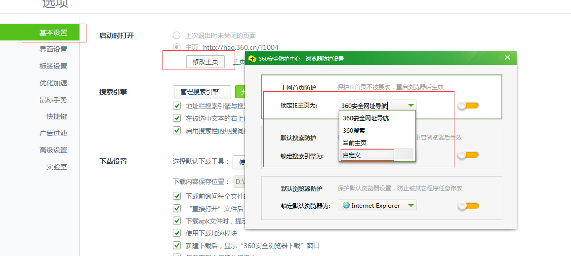
Task: Toggle the 锁定默认浏览器 lock switch
Action: (468, 206)
